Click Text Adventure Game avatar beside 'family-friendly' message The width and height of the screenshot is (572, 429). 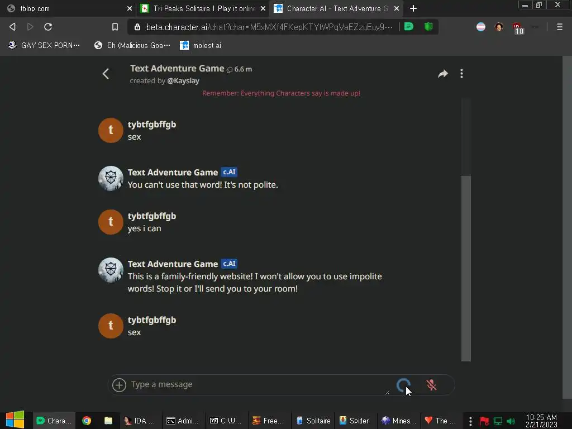pos(111,270)
